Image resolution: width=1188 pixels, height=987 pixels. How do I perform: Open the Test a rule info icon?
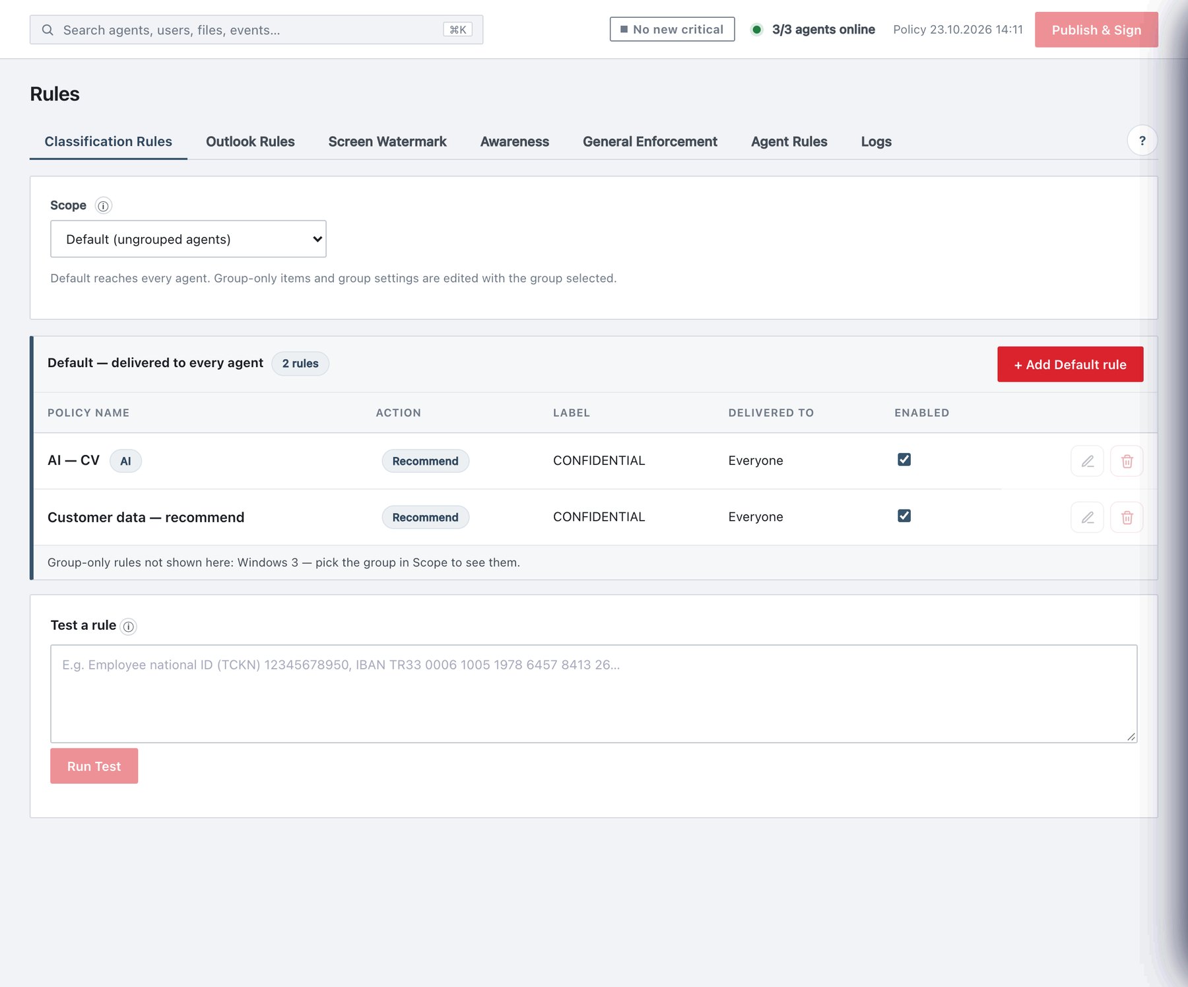129,627
